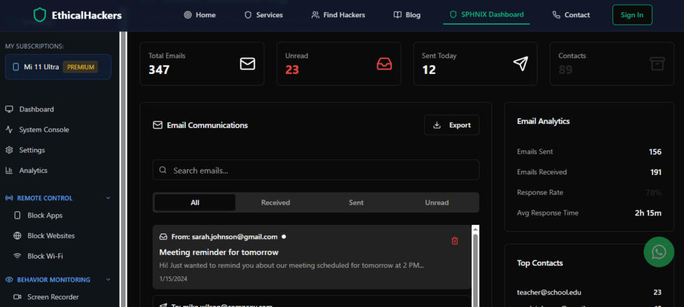Click the Contacts archive box icon
The height and width of the screenshot is (307, 684).
pyautogui.click(x=657, y=63)
